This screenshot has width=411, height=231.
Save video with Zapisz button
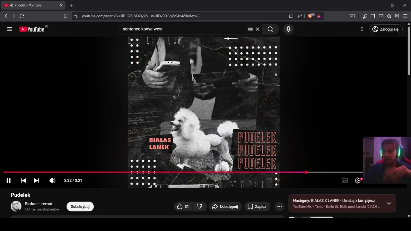click(x=257, y=207)
